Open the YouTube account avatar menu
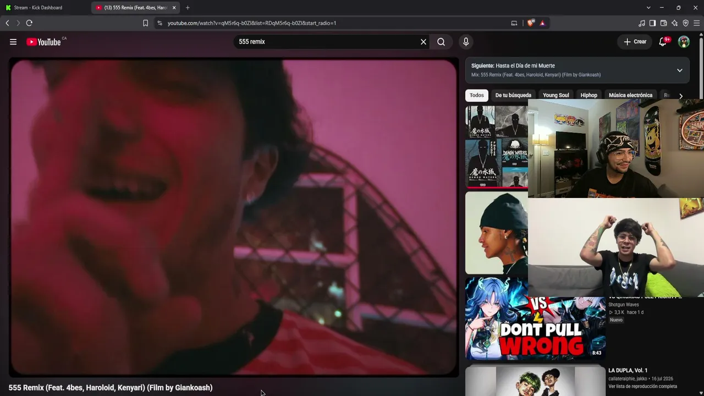The height and width of the screenshot is (396, 704). point(684,42)
